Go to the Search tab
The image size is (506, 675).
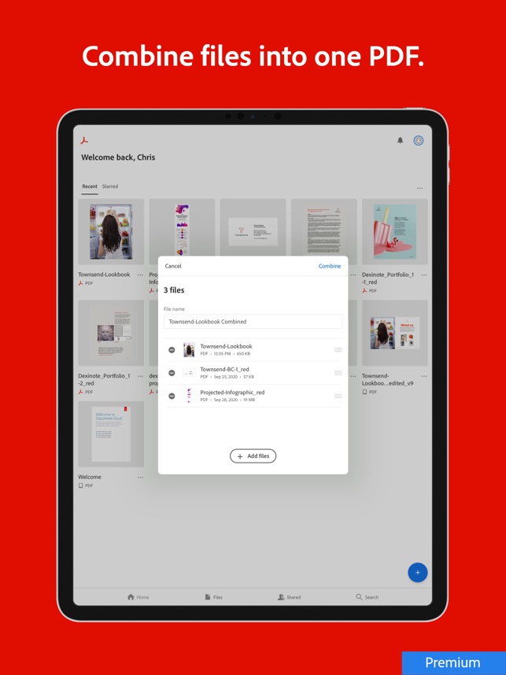click(367, 597)
